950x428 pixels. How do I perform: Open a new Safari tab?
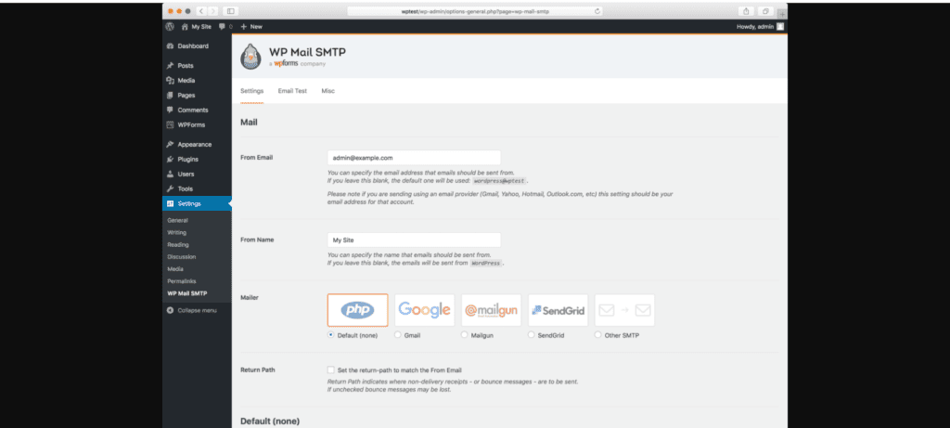pos(782,13)
